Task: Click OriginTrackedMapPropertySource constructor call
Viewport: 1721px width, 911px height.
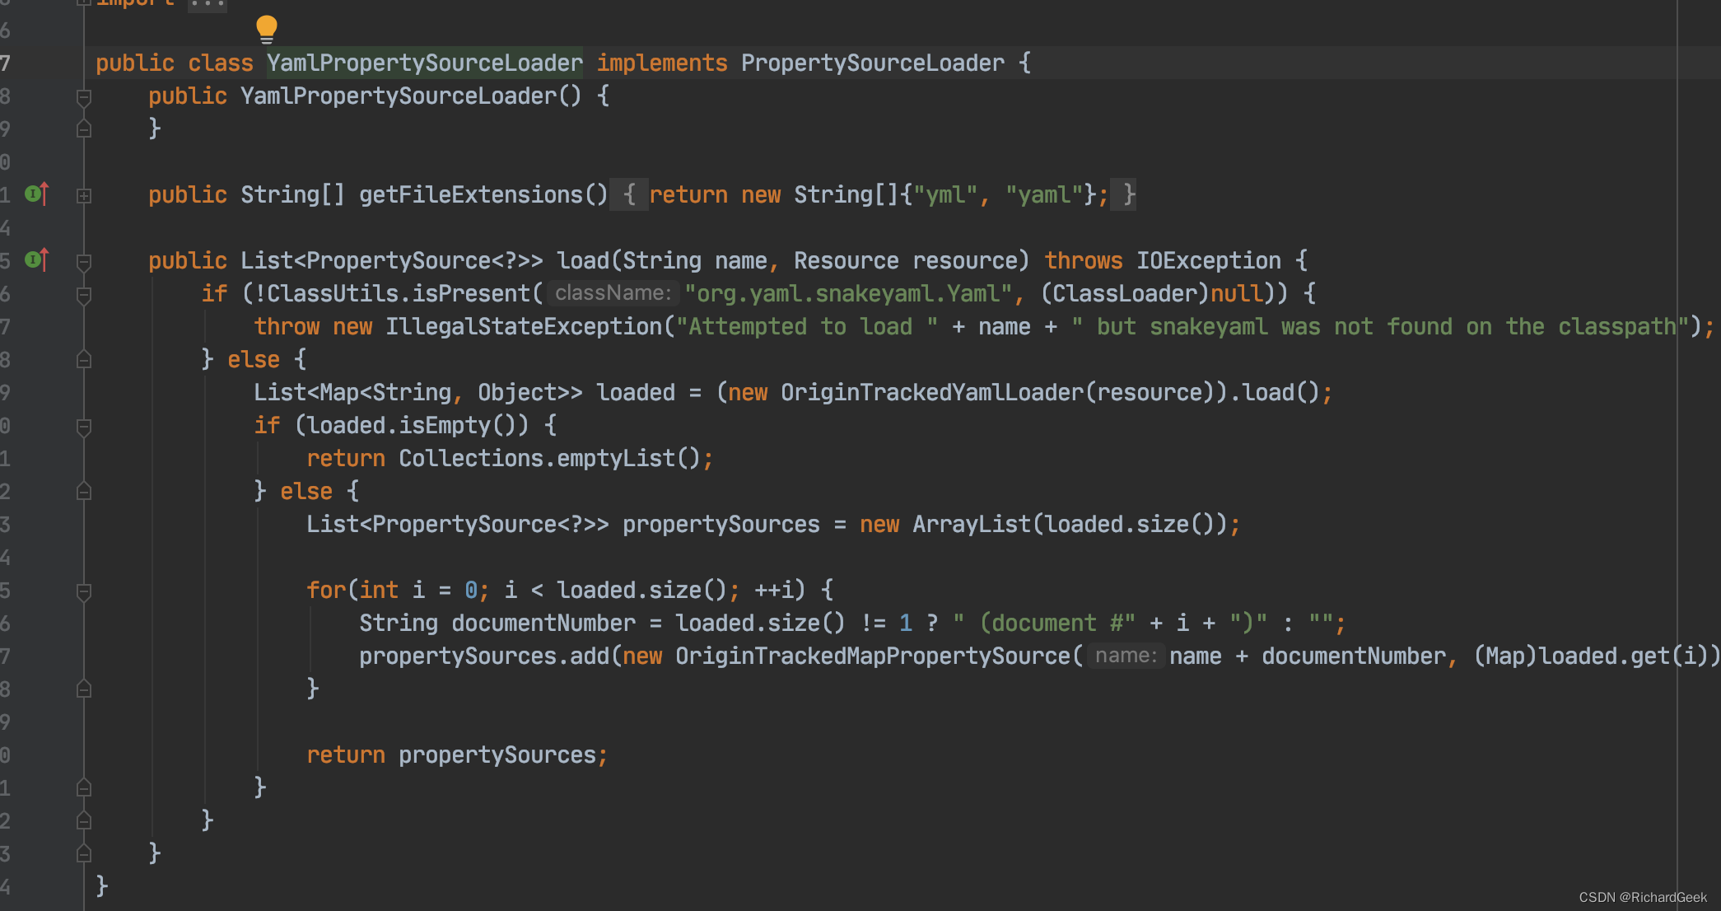Action: (x=872, y=656)
